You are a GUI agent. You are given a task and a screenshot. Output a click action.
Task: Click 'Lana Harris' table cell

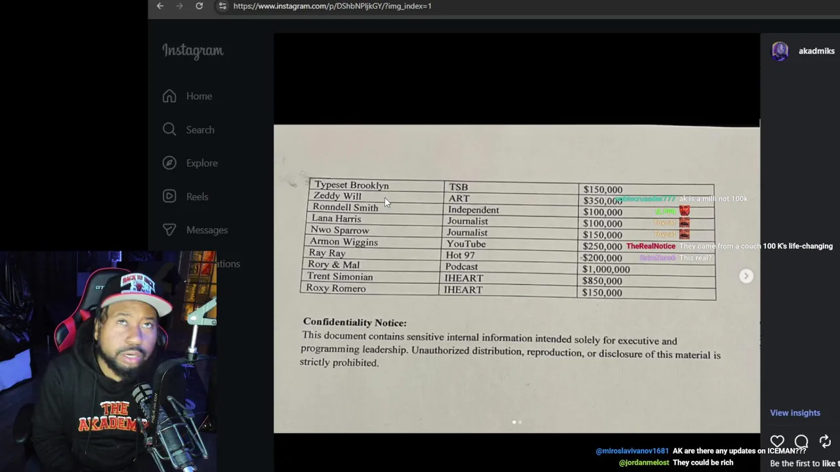pyautogui.click(x=336, y=218)
